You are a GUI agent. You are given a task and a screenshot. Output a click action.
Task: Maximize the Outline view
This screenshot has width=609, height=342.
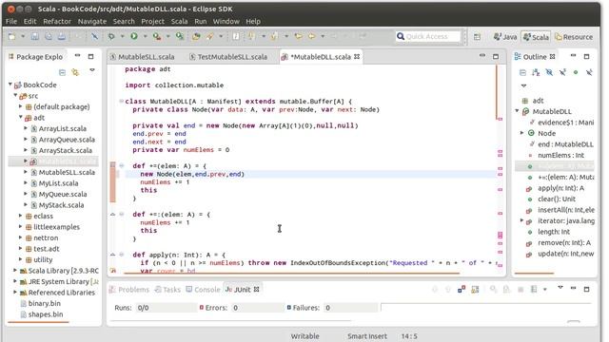[x=586, y=57]
